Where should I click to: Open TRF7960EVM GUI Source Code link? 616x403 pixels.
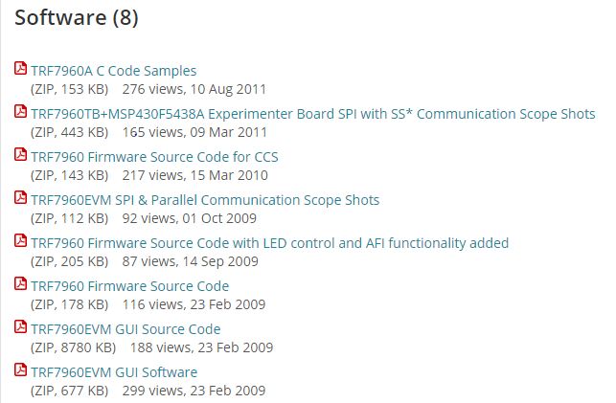tap(125, 329)
